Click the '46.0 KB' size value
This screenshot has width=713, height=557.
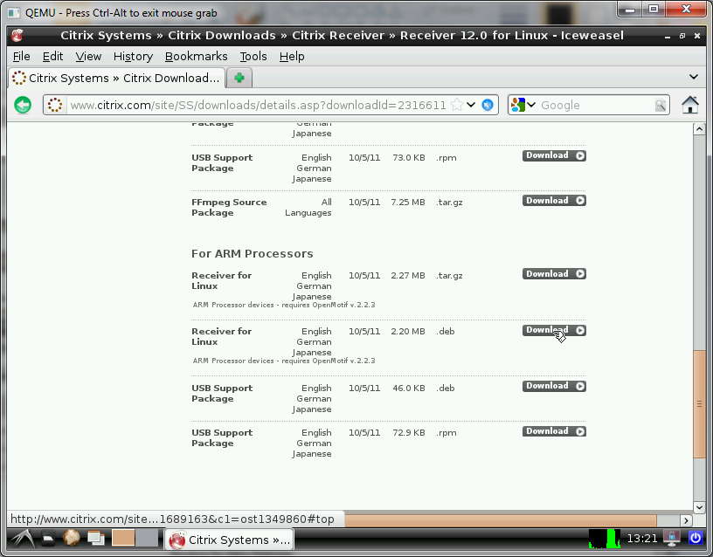[x=408, y=388]
